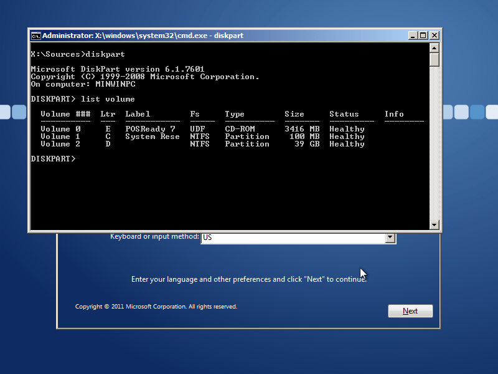Click the 'Microsoft DiskPart version 6.1.7601' line
Image resolution: width=498 pixels, height=374 pixels.
(x=118, y=69)
